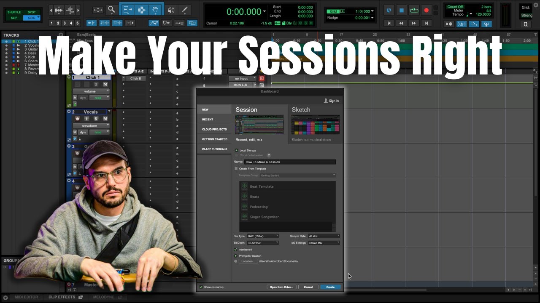Open the Grid value dropdown

(x=373, y=11)
